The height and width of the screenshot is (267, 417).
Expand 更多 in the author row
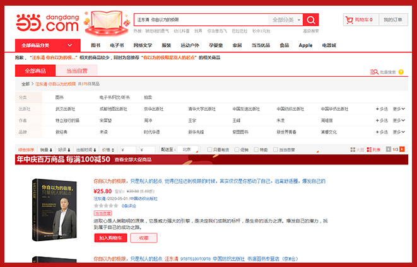(397, 120)
